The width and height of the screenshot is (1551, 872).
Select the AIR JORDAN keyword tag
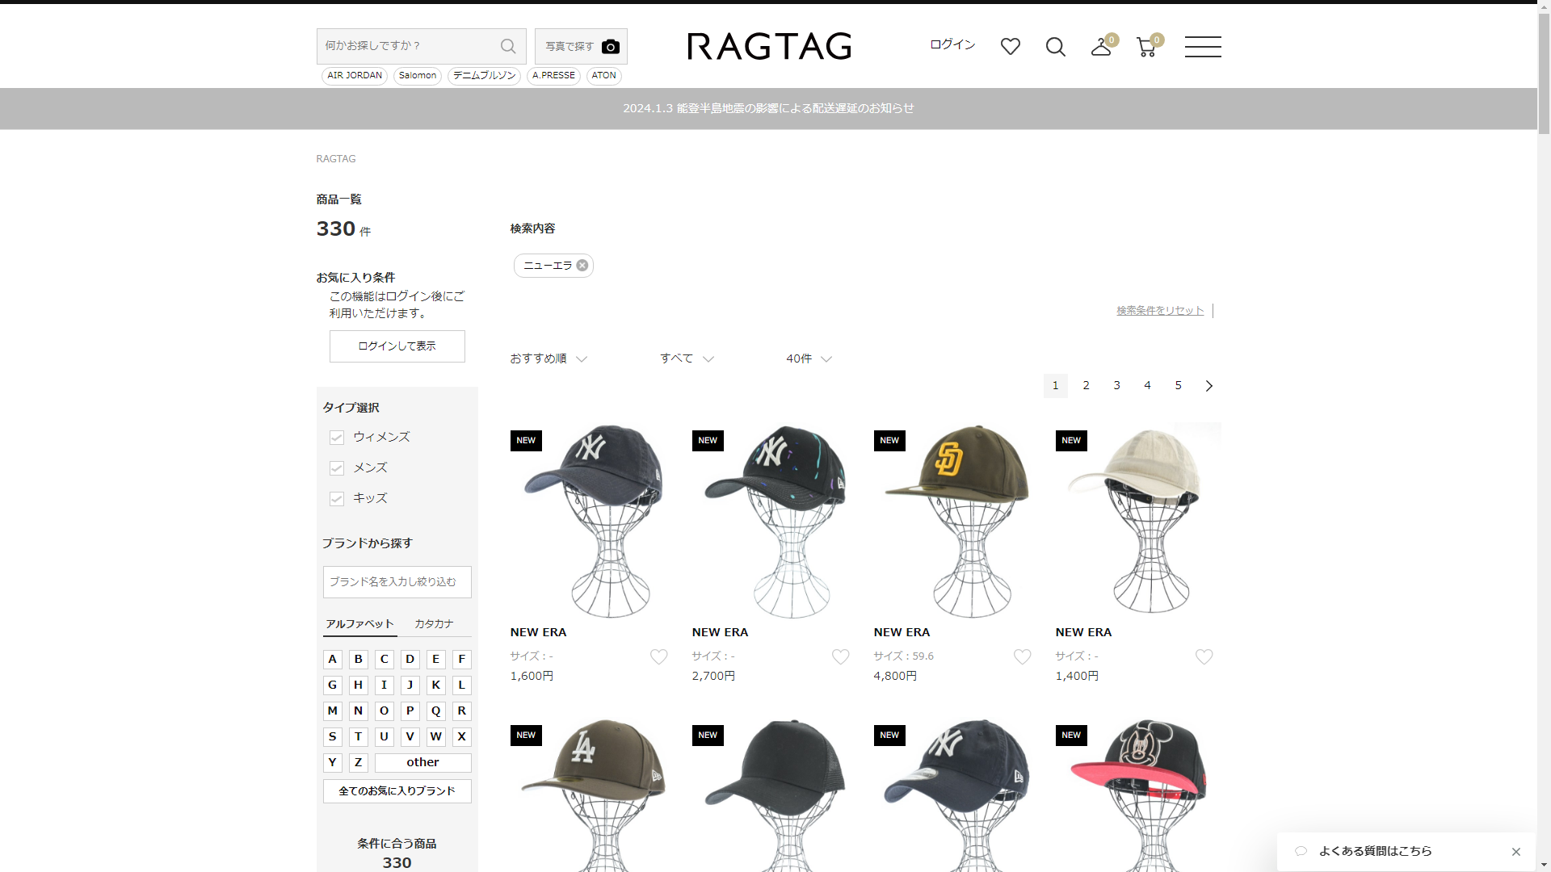pos(354,76)
